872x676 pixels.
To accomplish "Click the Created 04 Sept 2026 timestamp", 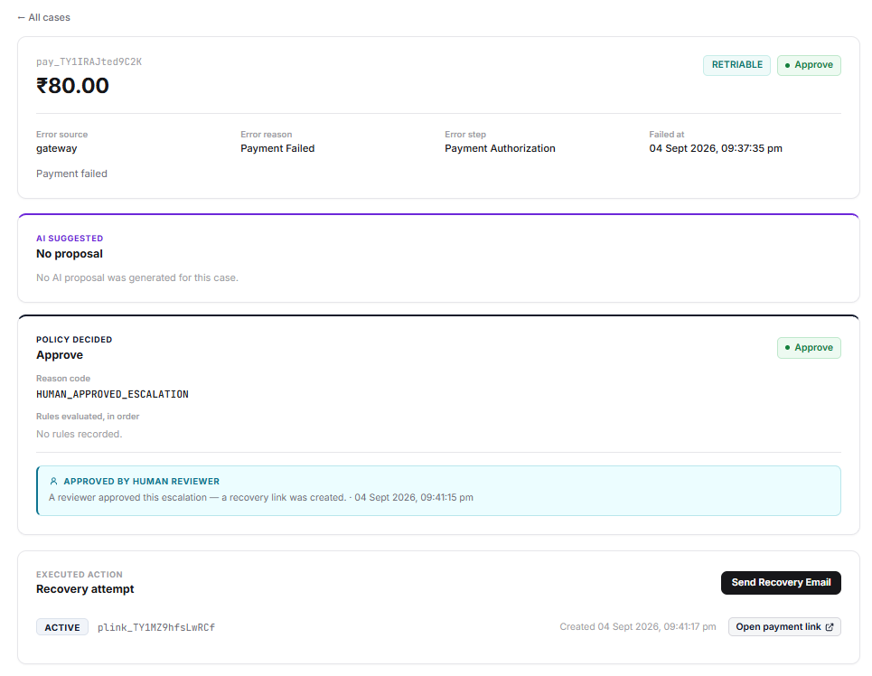I will coord(638,626).
